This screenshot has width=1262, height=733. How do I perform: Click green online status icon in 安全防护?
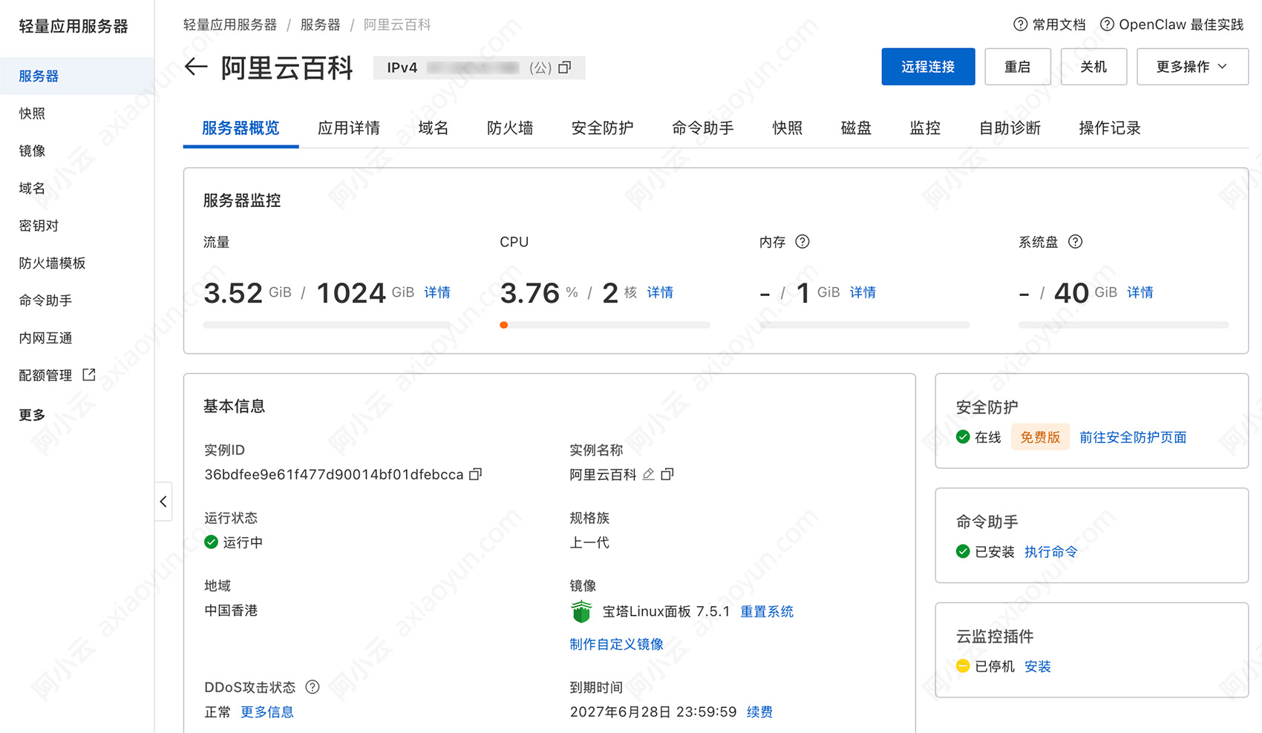(x=963, y=437)
